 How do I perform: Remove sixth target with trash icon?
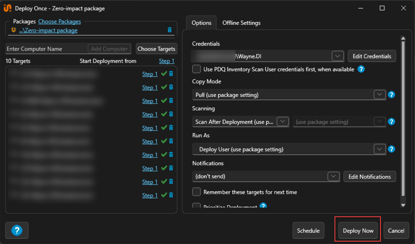(171, 141)
